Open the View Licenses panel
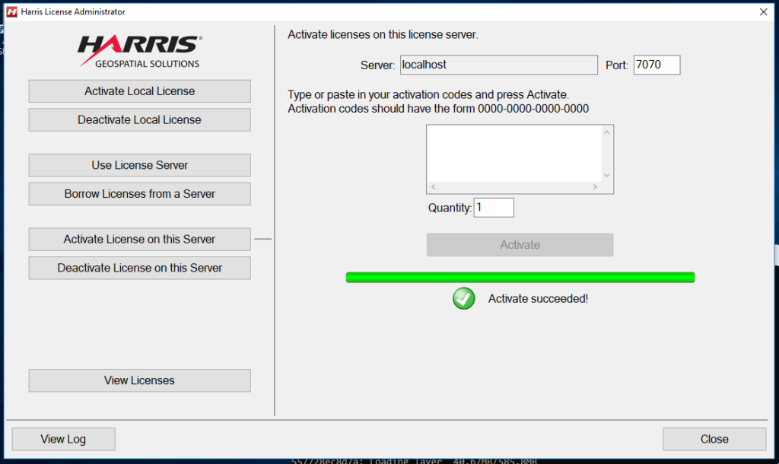The height and width of the screenshot is (464, 779). point(140,380)
